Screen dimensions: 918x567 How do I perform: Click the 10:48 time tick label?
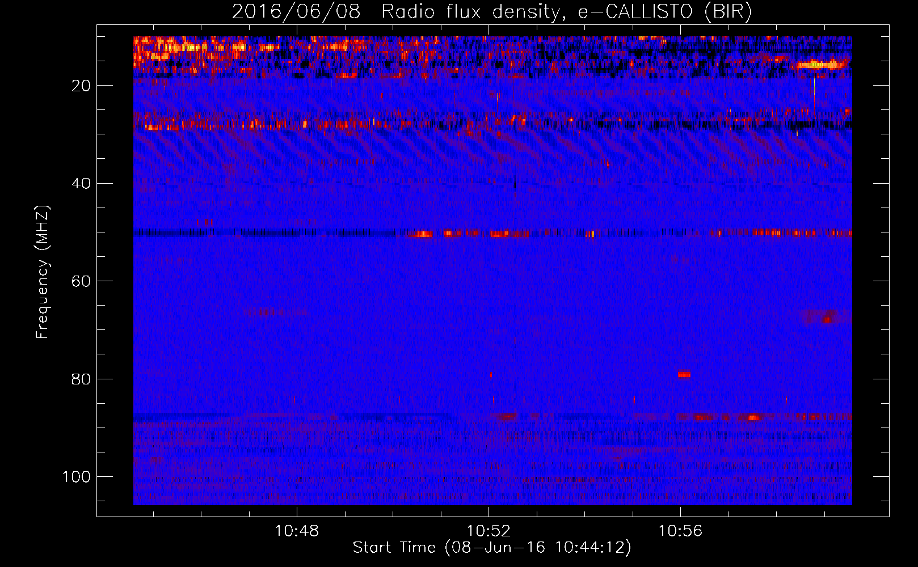tap(297, 531)
